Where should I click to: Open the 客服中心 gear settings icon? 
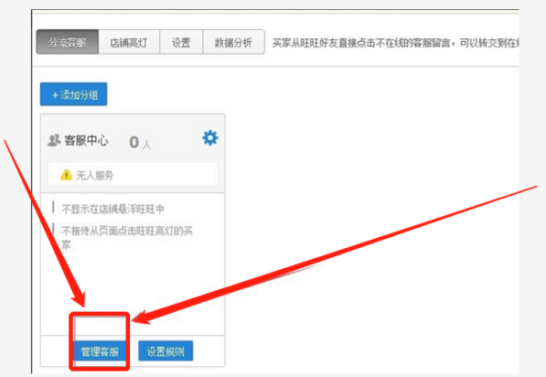[x=210, y=138]
